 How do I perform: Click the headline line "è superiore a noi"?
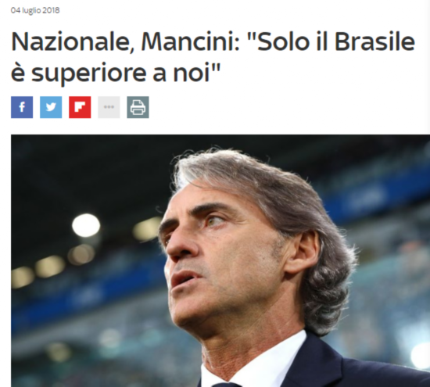tap(116, 73)
